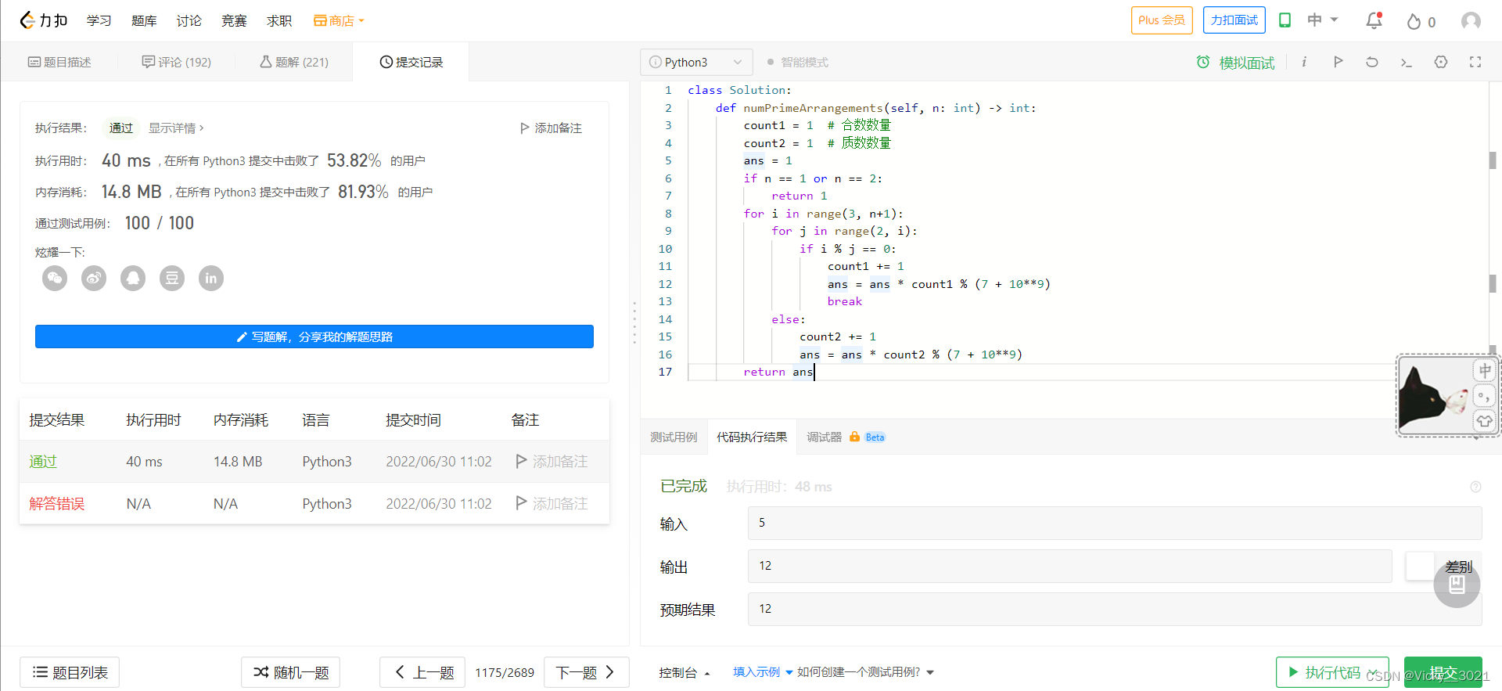This screenshot has height=691, width=1502.
Task: Click the 输出 field showing 12
Action: [1070, 566]
